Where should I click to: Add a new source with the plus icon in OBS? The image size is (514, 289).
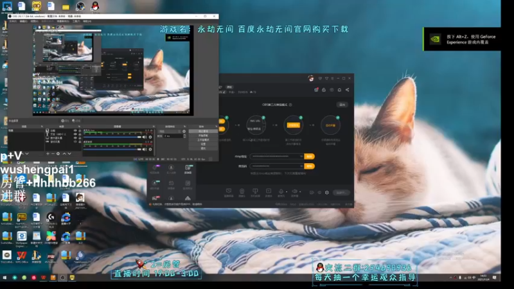point(48,153)
